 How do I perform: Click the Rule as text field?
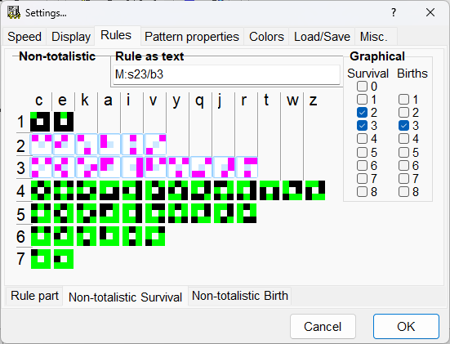[x=226, y=74]
